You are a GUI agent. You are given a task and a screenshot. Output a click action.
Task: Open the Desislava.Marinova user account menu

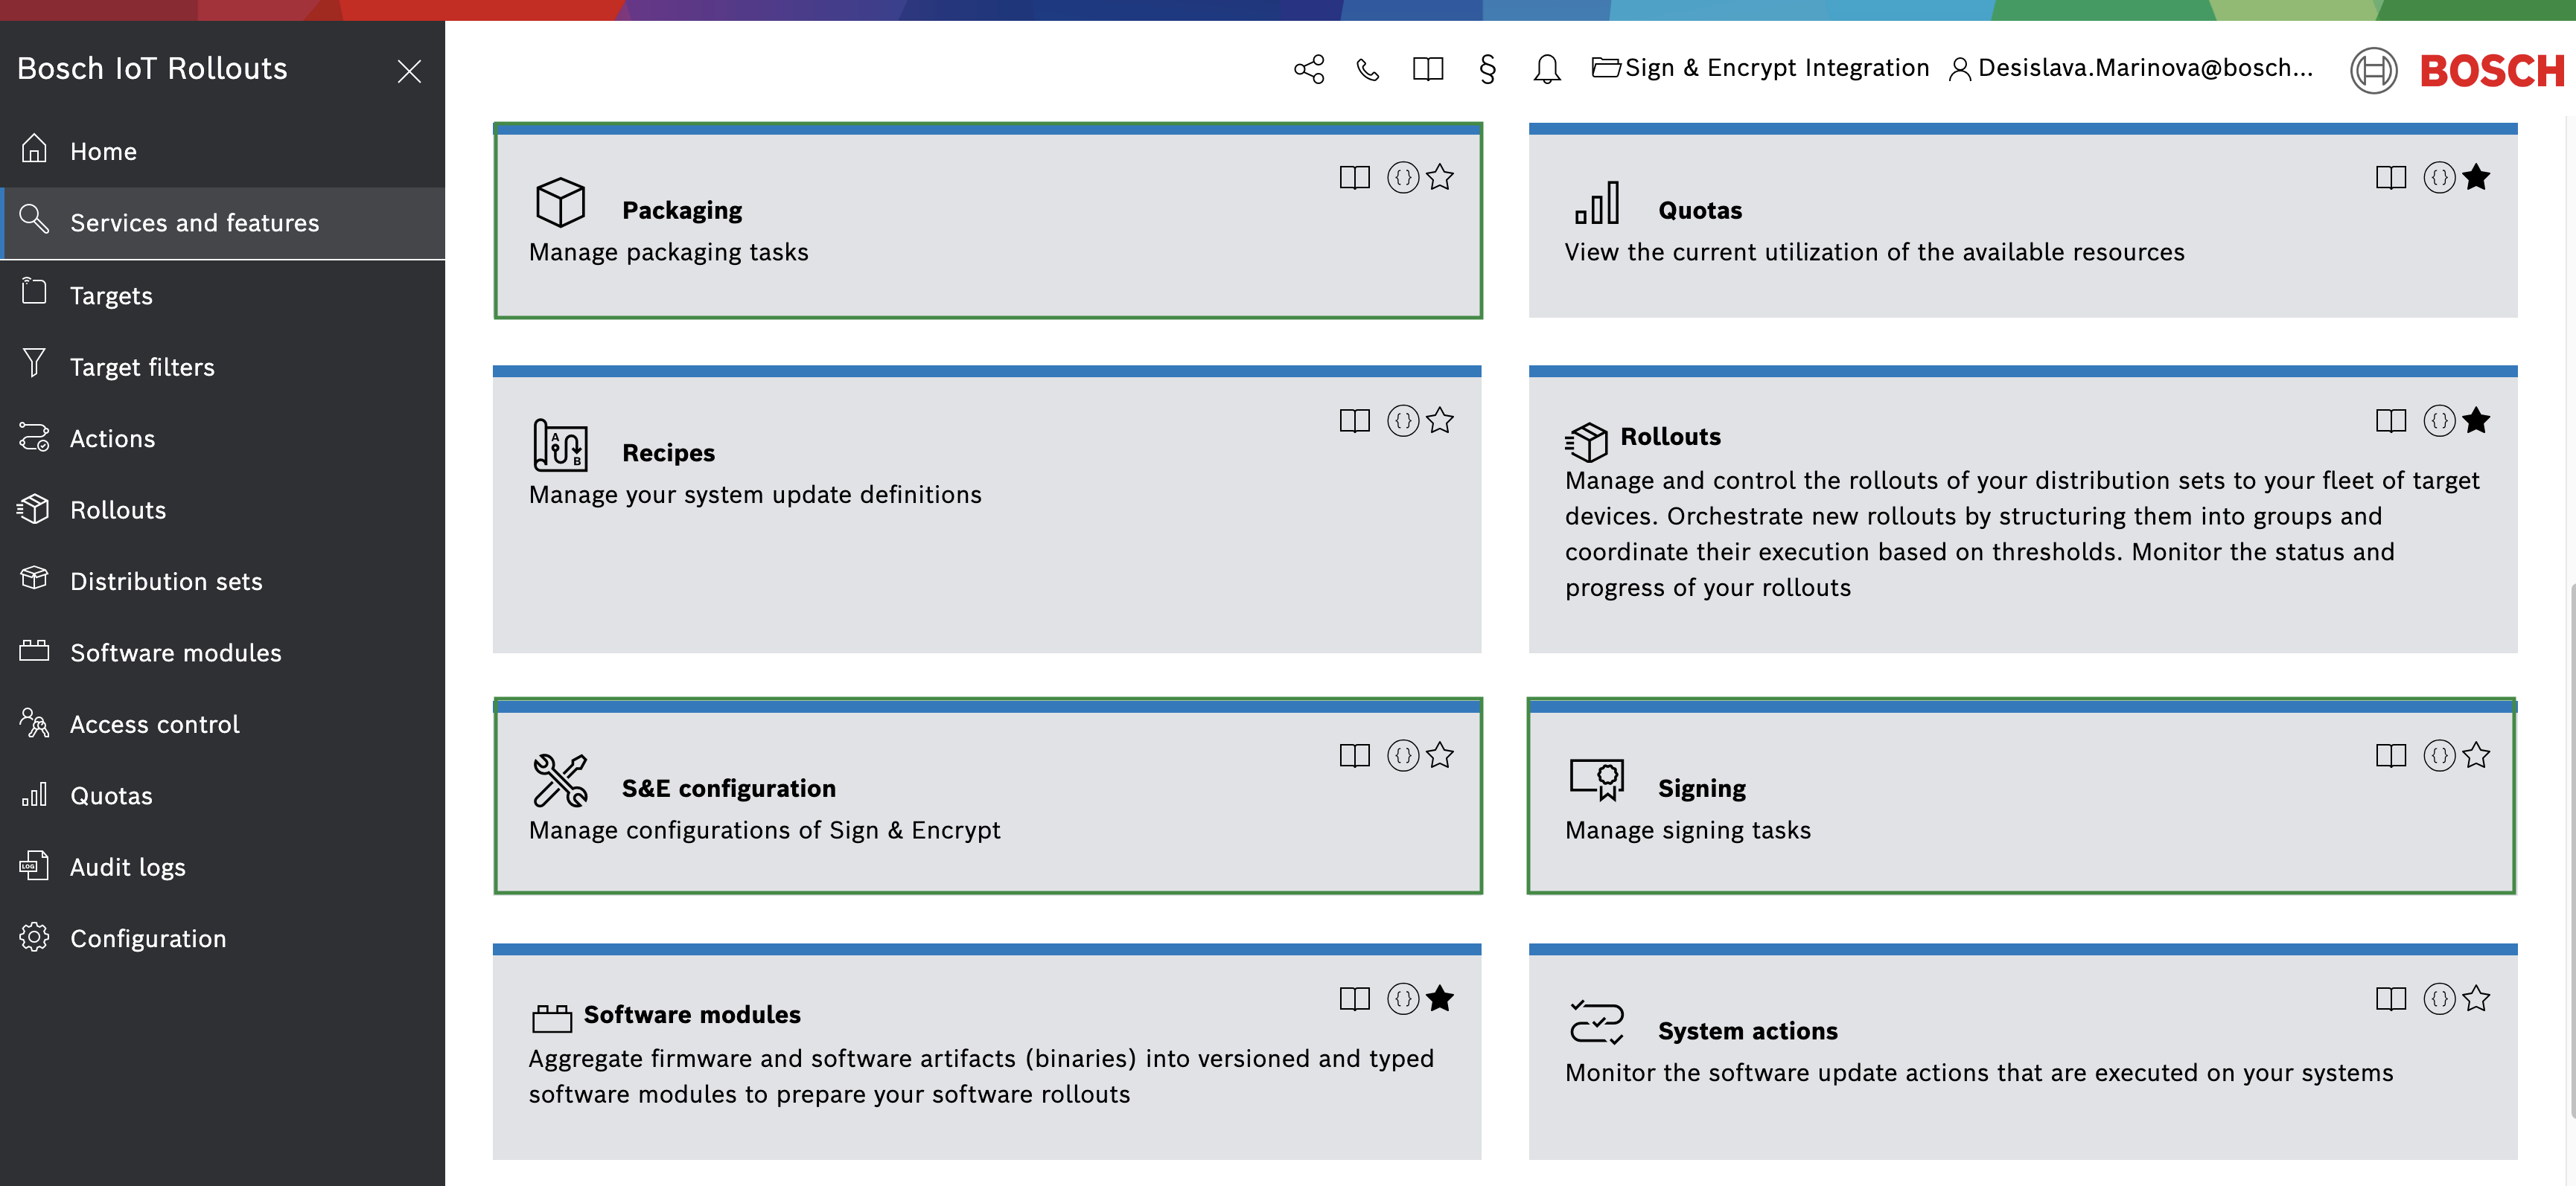click(2131, 68)
